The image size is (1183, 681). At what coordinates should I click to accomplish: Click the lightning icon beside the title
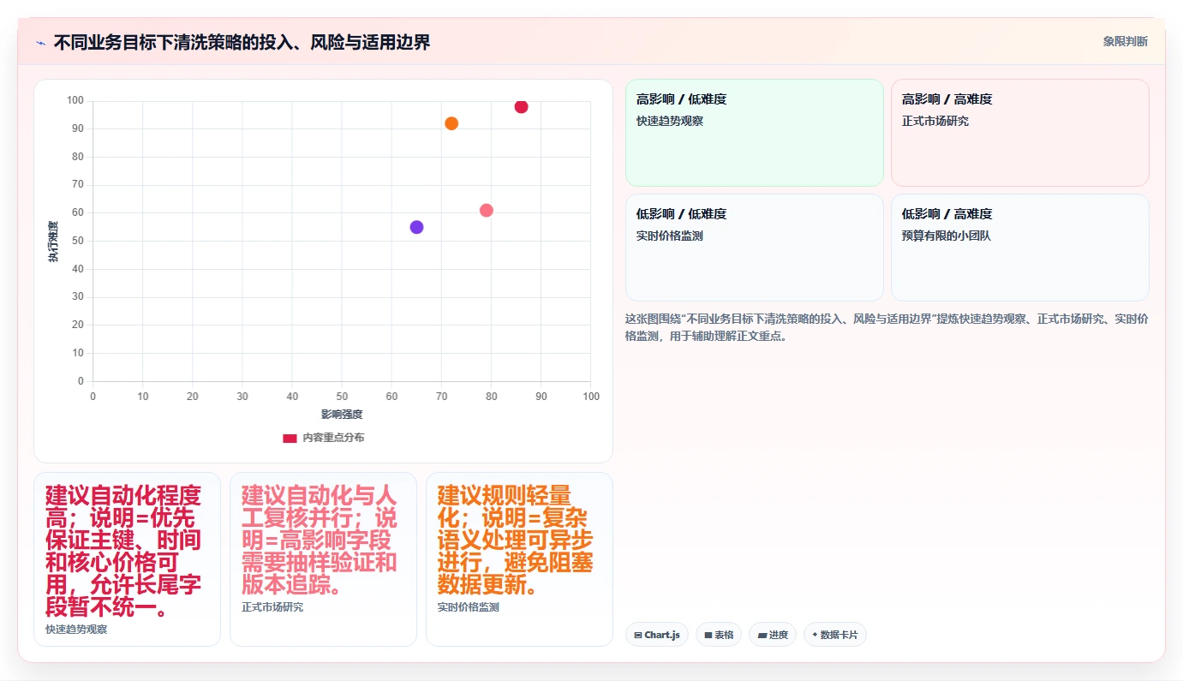41,43
